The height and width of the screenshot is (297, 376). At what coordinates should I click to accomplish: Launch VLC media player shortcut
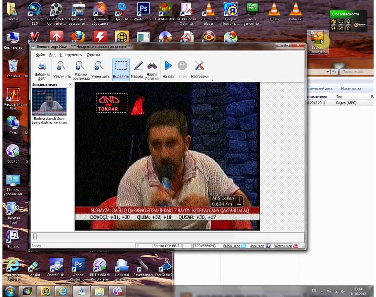pyautogui.click(x=209, y=14)
